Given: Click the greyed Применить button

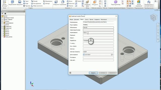Looking at the screenshot, I should [x=112, y=73].
